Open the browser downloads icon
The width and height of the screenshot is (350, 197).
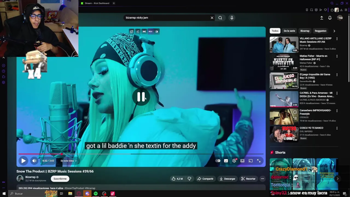coord(341,10)
